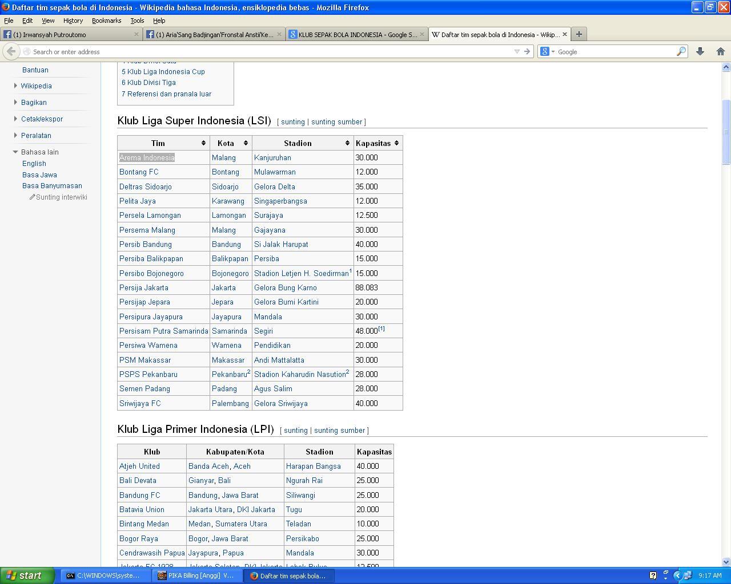Open the Bantuan sidebar link
731x584 pixels.
pyautogui.click(x=35, y=70)
